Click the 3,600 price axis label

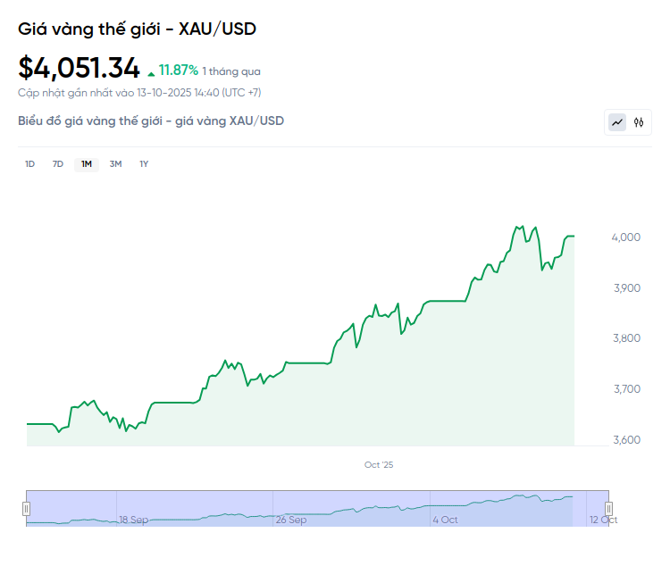(627, 440)
